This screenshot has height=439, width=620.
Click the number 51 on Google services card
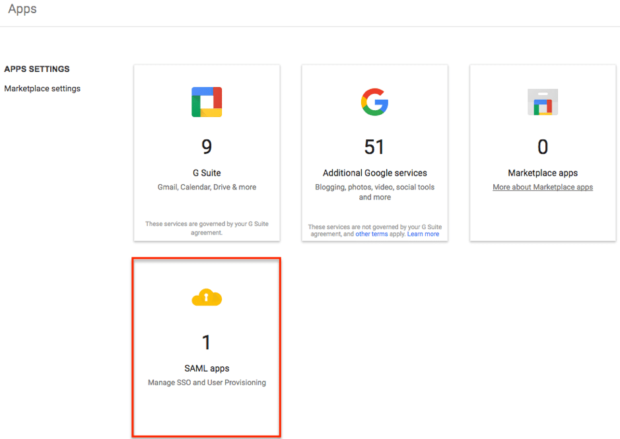(x=374, y=147)
